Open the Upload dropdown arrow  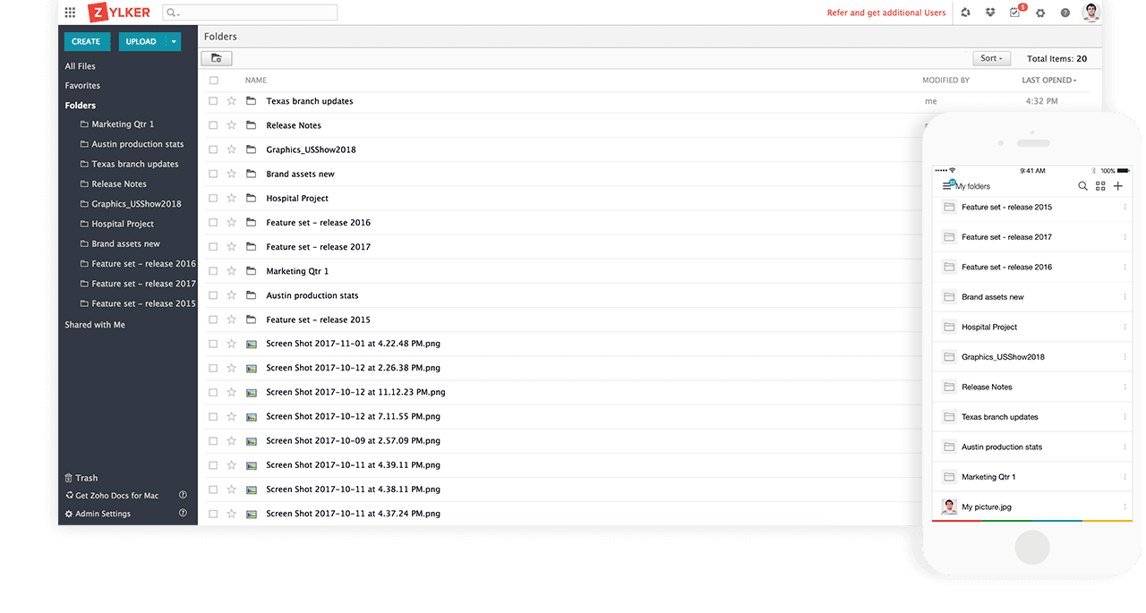point(173,41)
